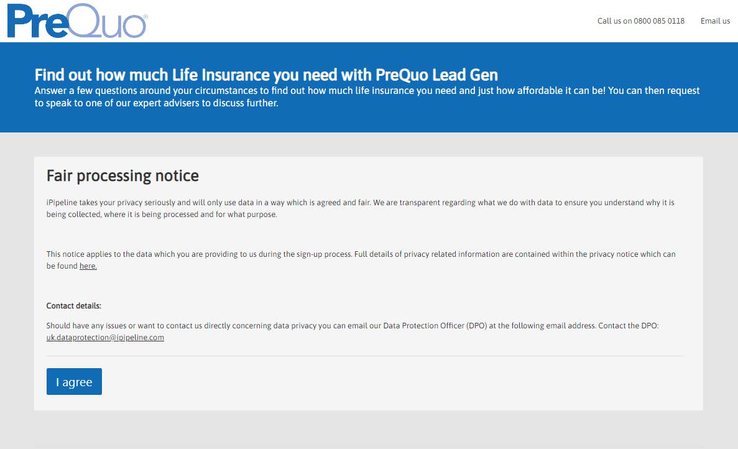Click the paragraph starting 'iPipeline takes your privacy'
Screen dimensions: 738x449
point(360,208)
